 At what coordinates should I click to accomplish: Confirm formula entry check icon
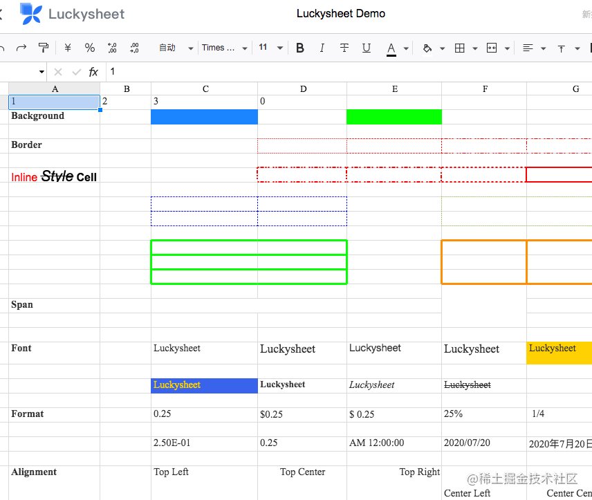(x=77, y=72)
